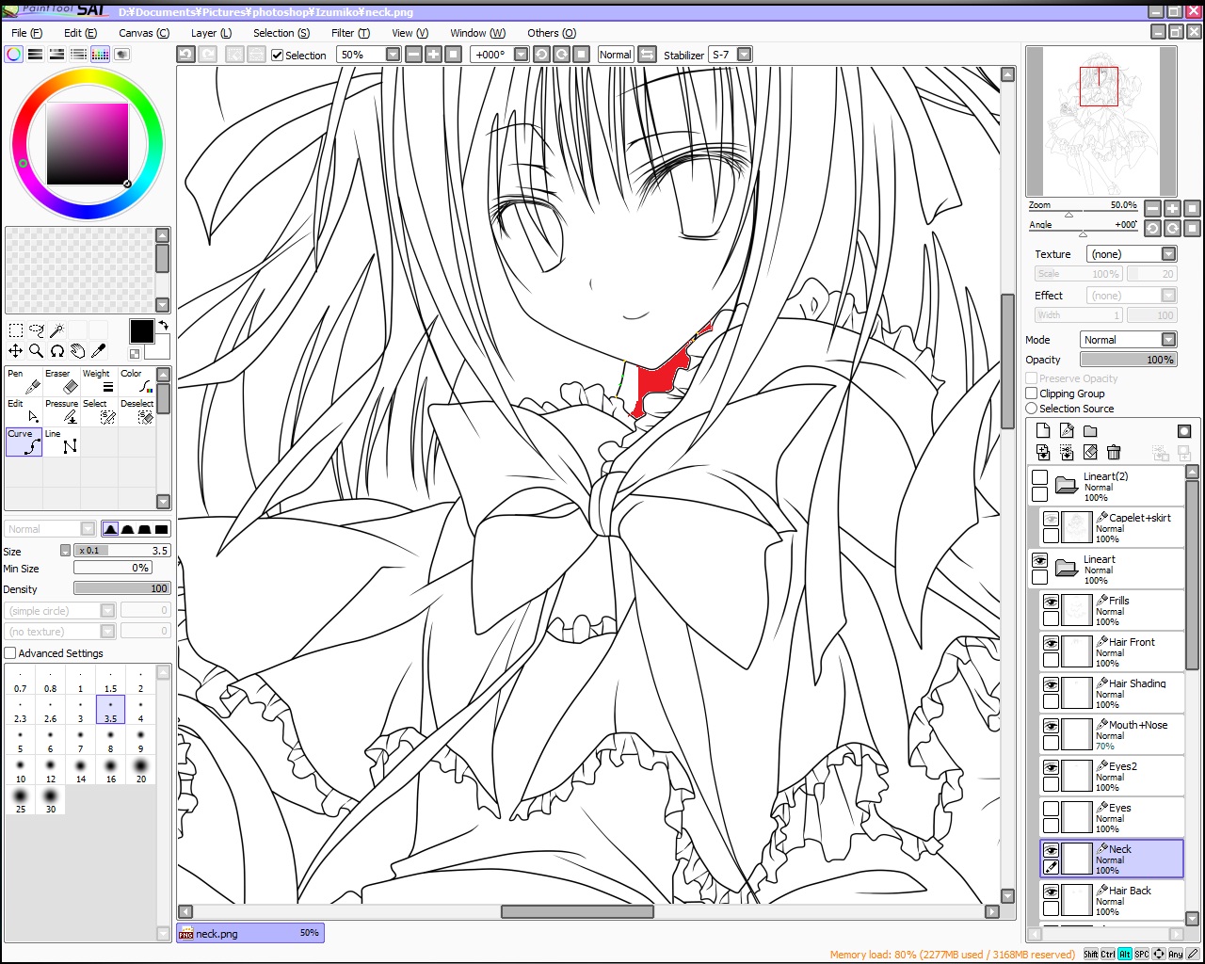Switch to the neck.png document tab
Viewport: 1205px width, 964px height.
[250, 933]
